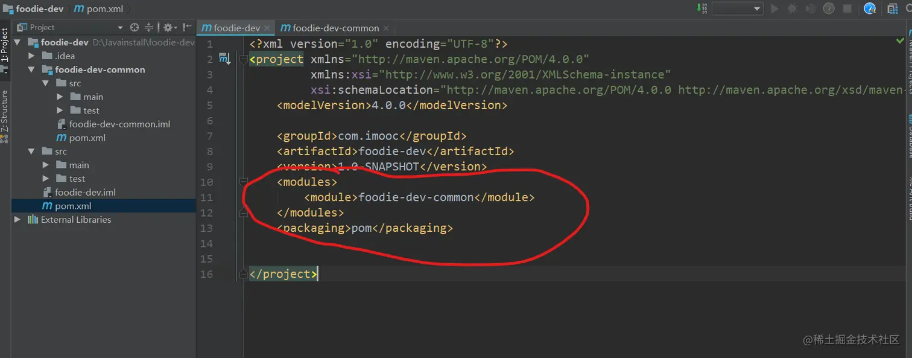Select foodie-dev.iml file

(x=85, y=193)
